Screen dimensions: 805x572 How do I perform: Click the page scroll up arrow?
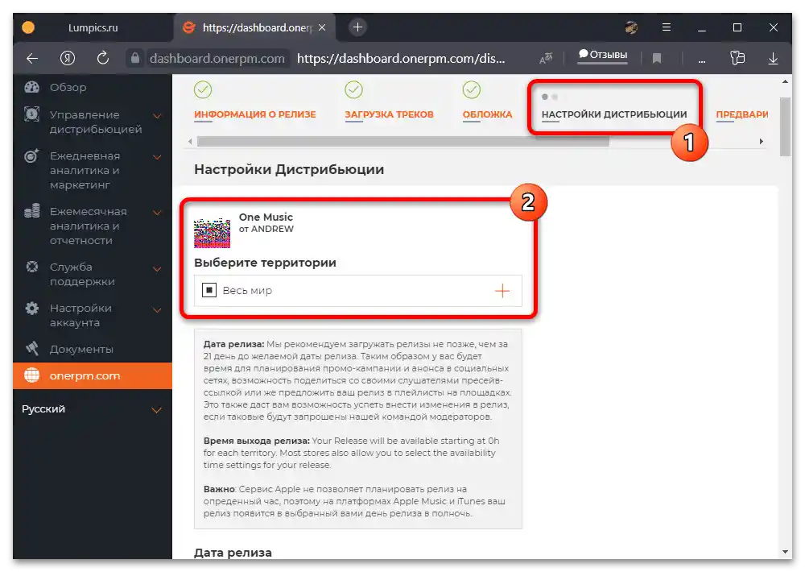[x=785, y=81]
